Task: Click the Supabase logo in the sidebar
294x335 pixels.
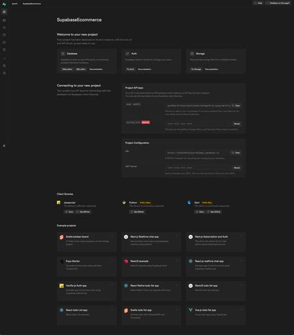Action: point(4,4)
